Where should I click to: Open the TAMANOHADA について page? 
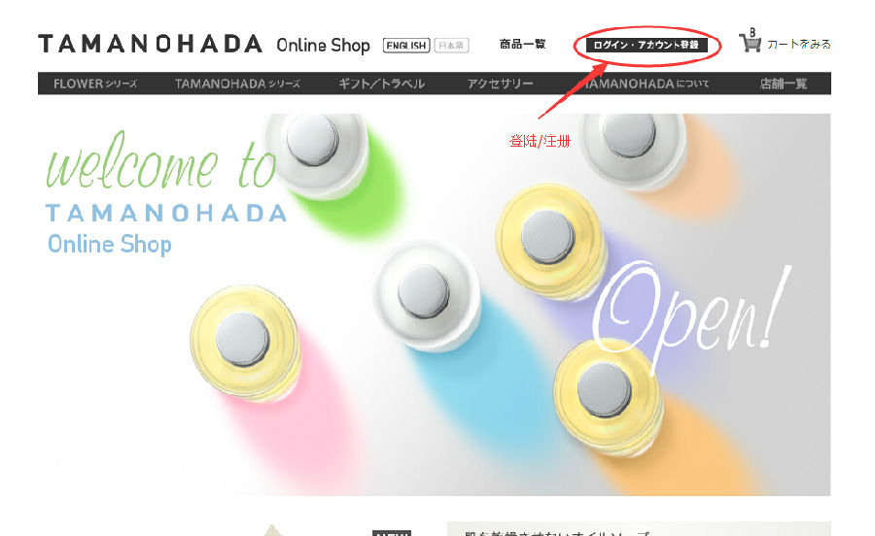(x=647, y=84)
